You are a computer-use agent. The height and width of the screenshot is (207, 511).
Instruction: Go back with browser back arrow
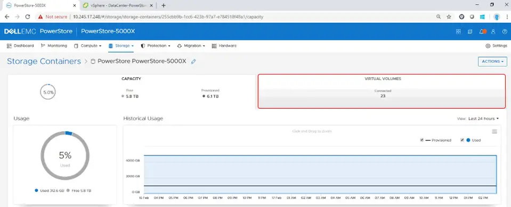point(7,16)
